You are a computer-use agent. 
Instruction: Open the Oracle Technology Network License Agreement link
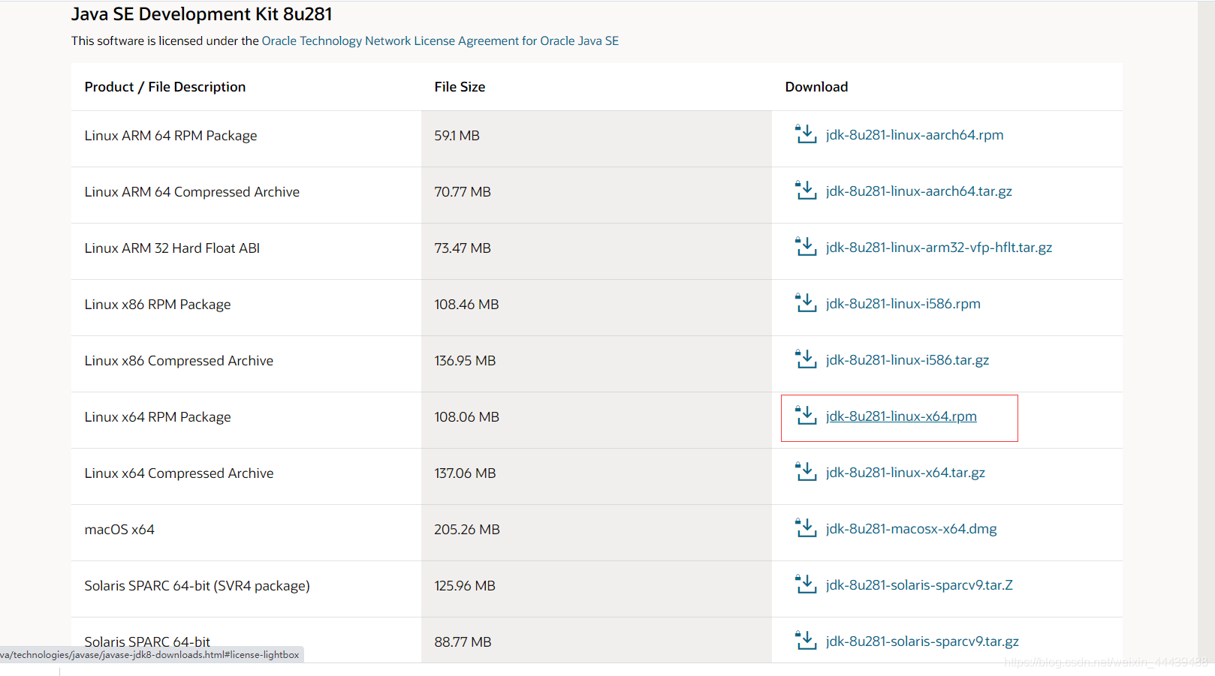click(440, 41)
